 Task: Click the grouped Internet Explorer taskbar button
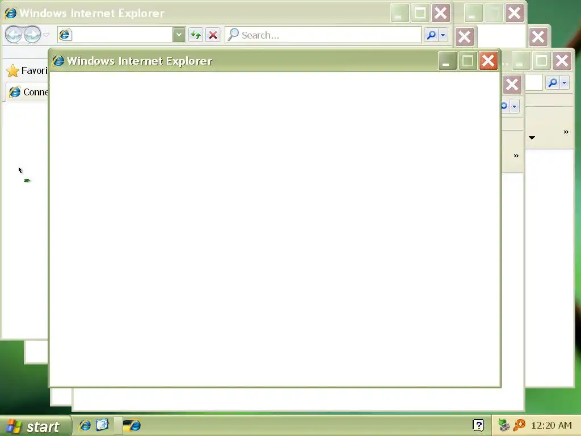(x=132, y=425)
